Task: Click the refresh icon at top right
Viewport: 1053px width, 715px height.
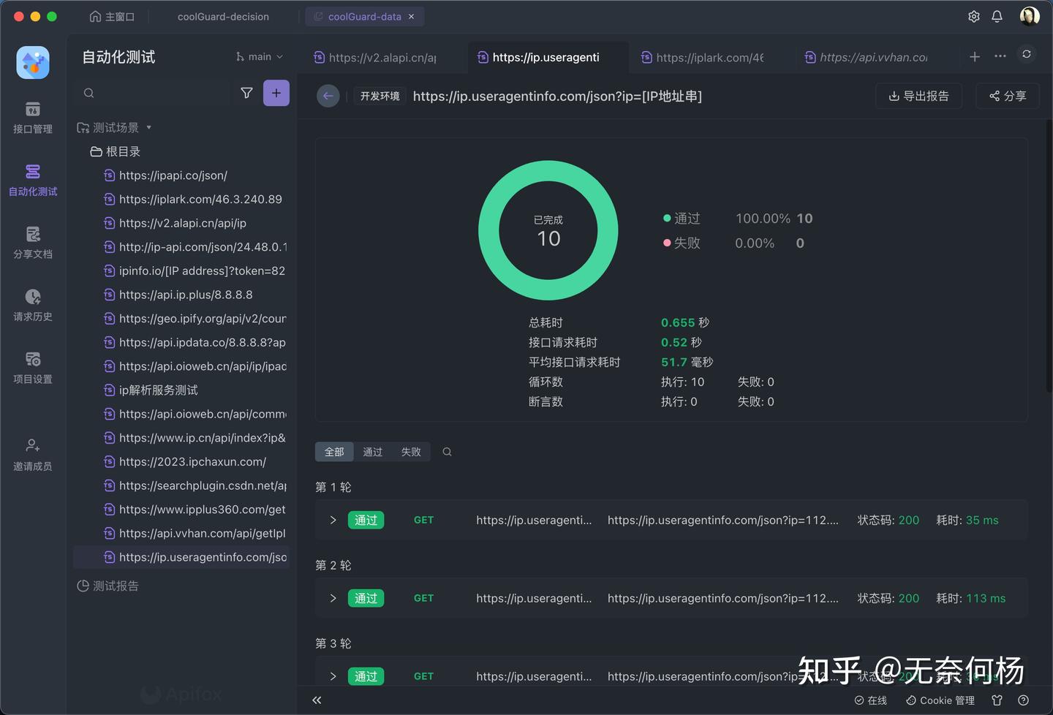Action: 1027,54
